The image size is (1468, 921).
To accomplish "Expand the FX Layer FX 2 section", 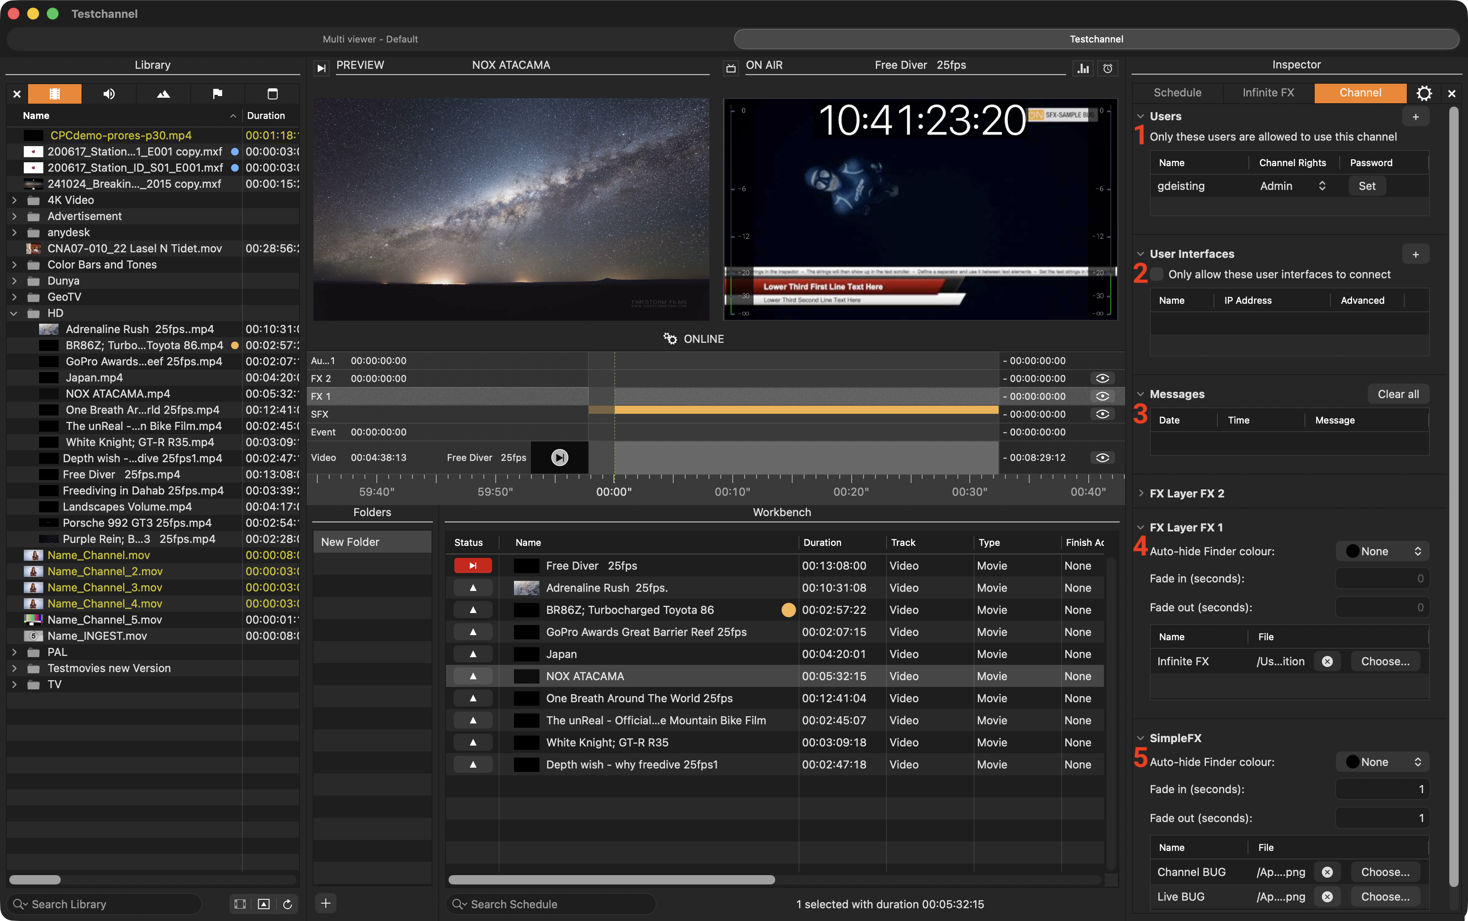I will click(1141, 493).
